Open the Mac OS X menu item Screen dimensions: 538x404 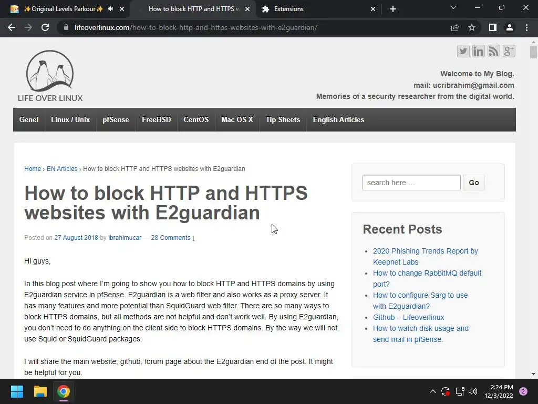click(x=237, y=119)
